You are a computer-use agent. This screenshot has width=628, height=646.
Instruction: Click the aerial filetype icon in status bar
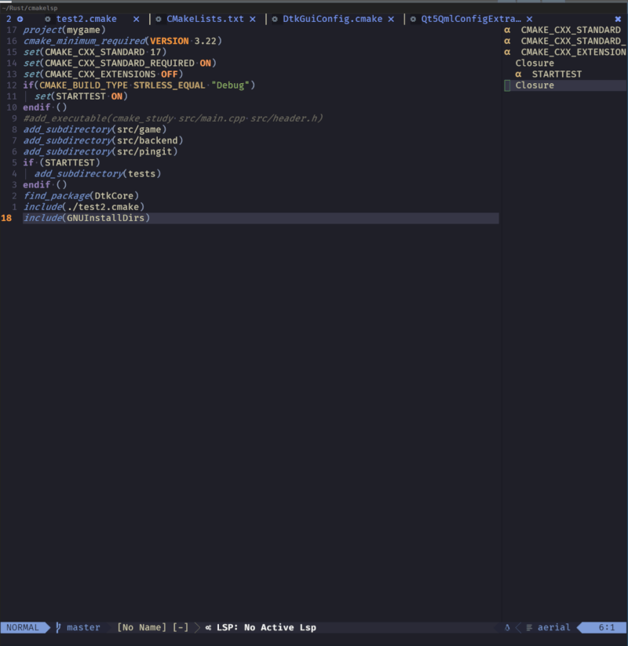click(x=529, y=627)
